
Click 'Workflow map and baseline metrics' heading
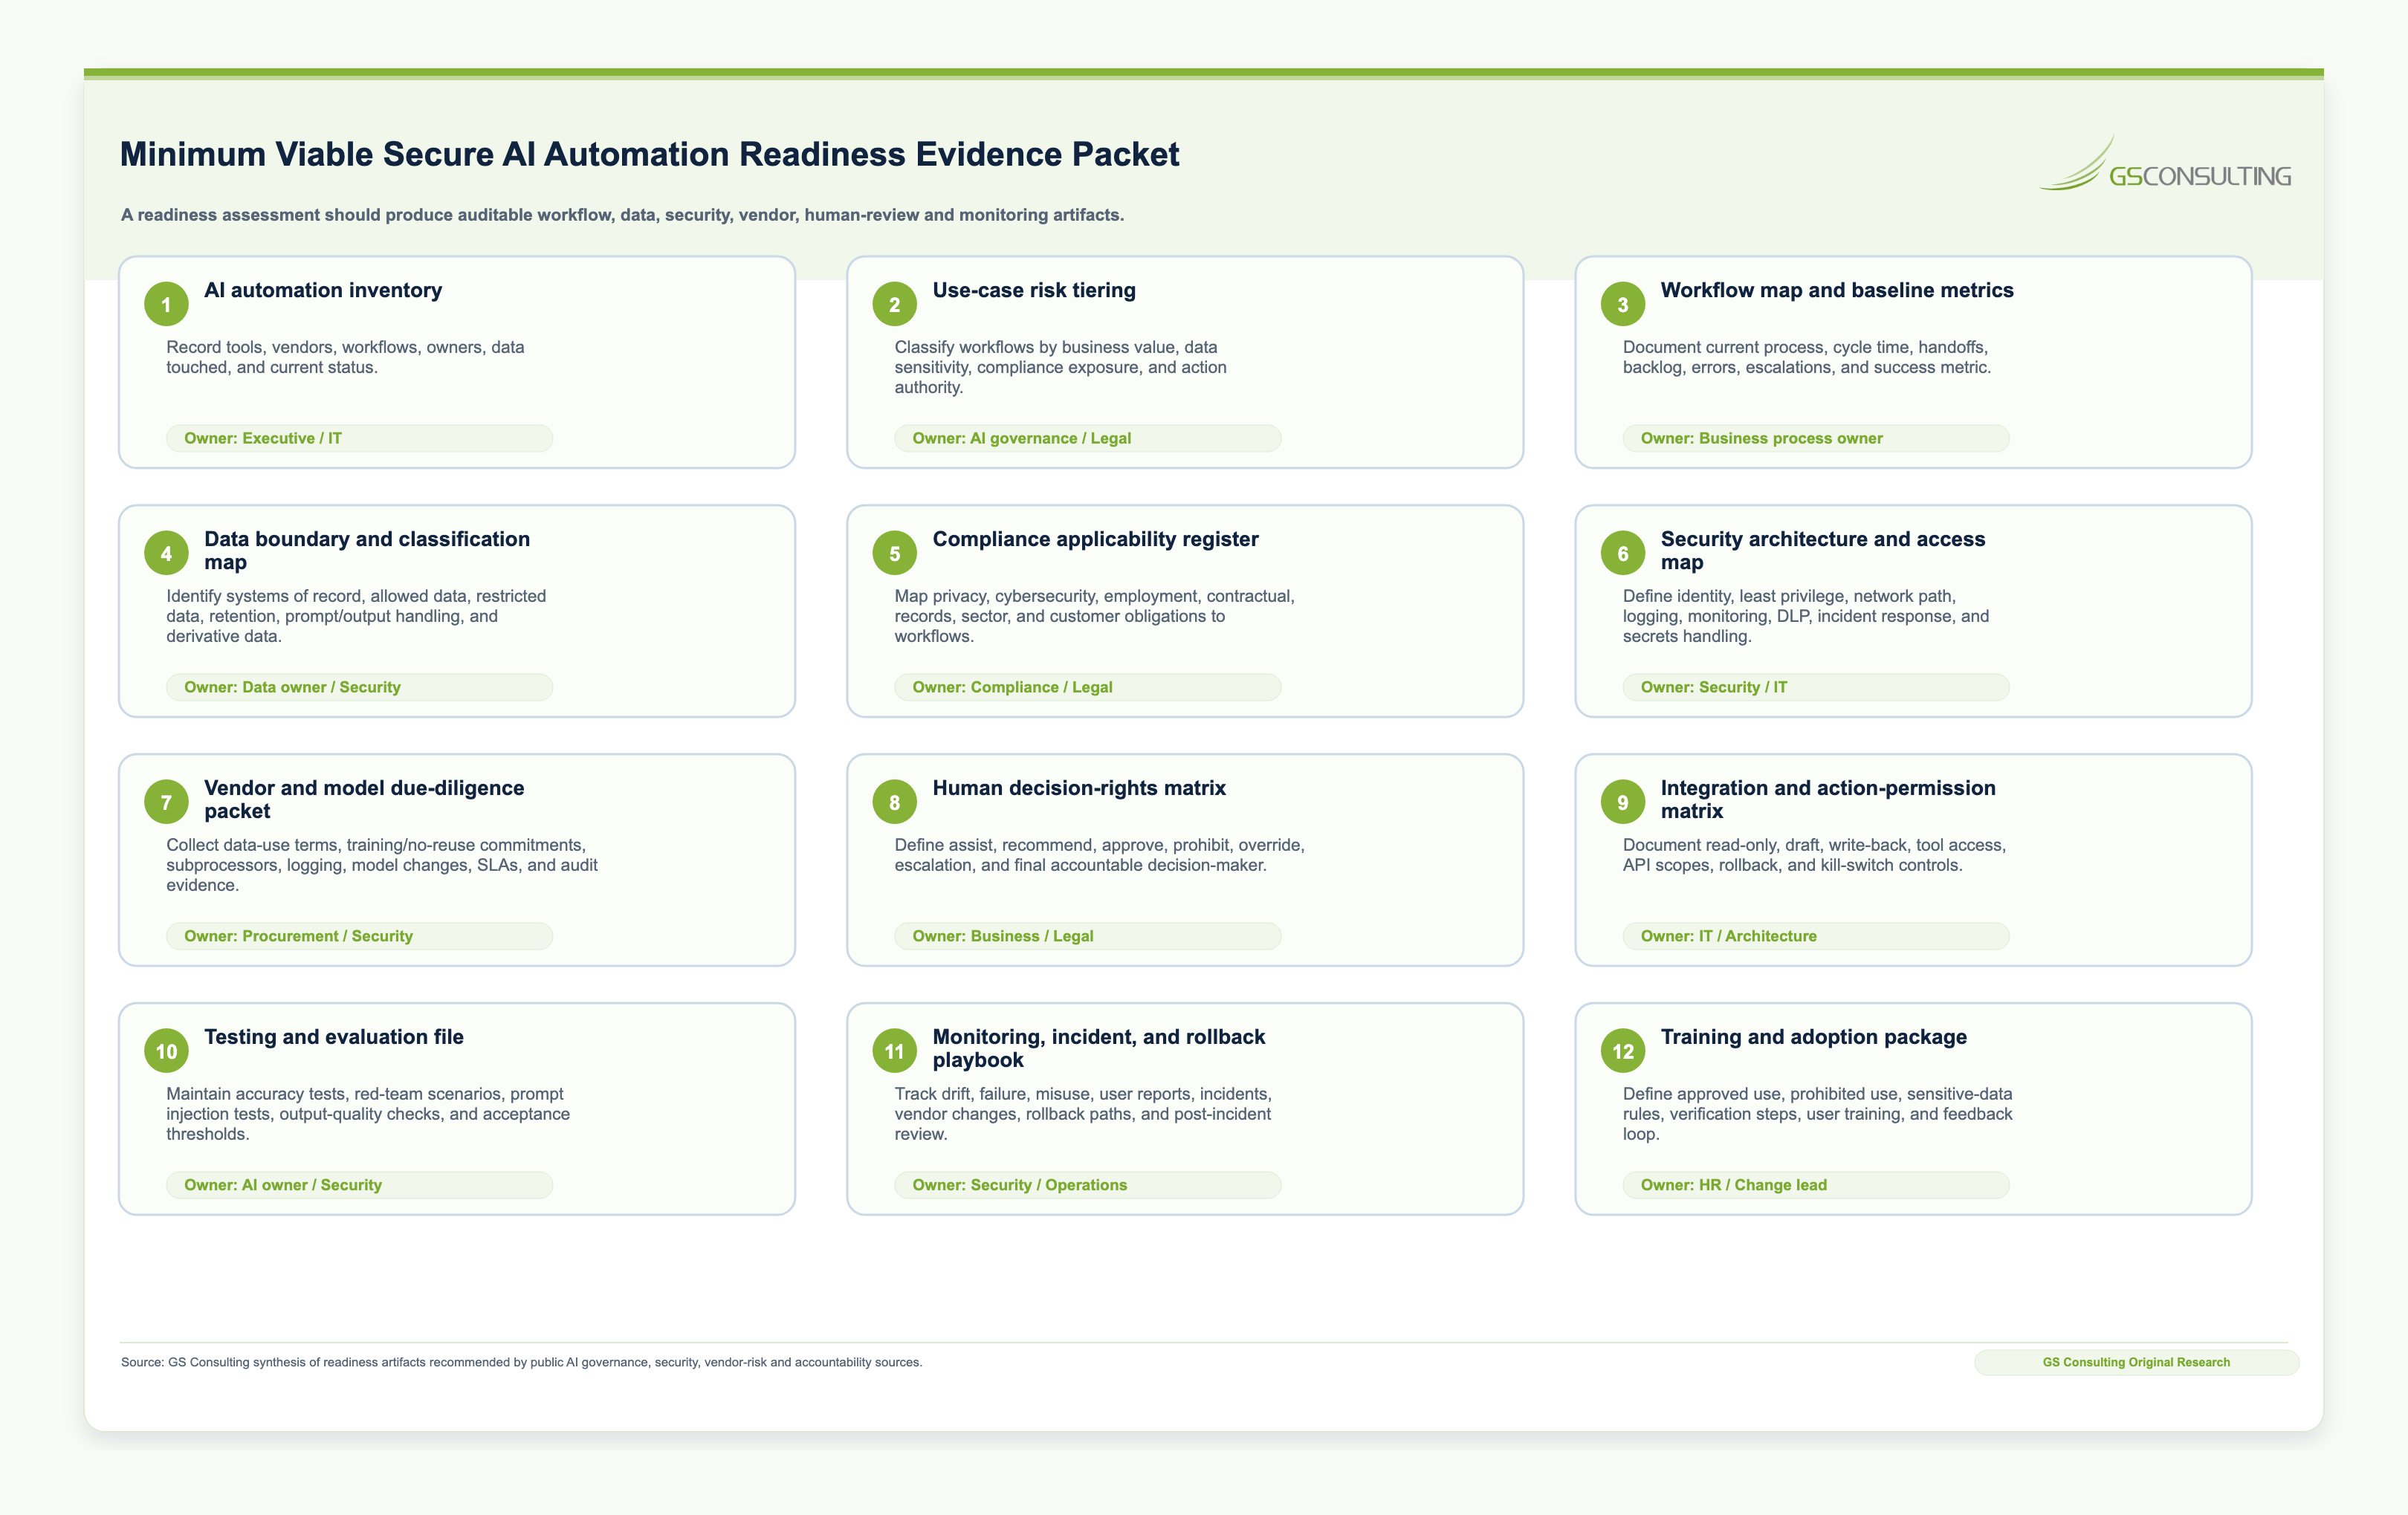click(x=1837, y=290)
